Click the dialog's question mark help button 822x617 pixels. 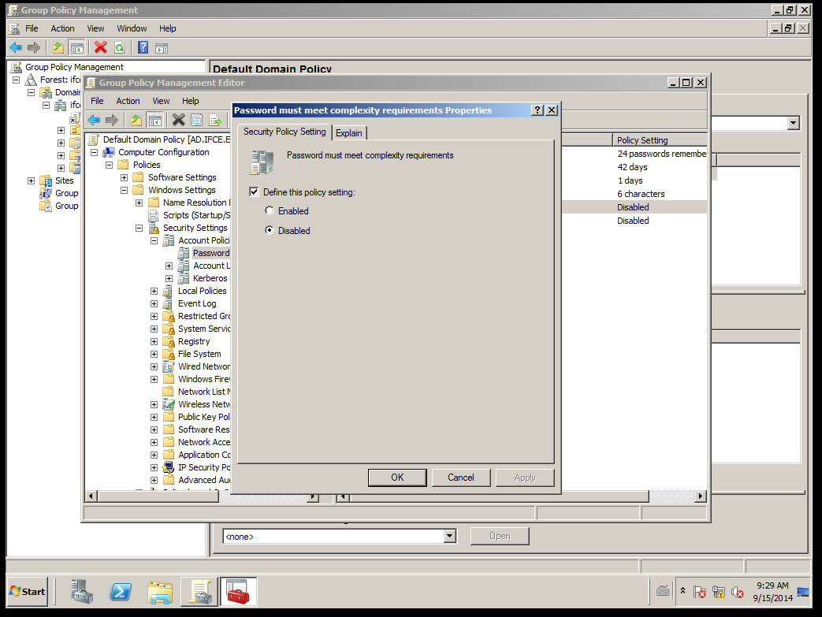click(537, 110)
